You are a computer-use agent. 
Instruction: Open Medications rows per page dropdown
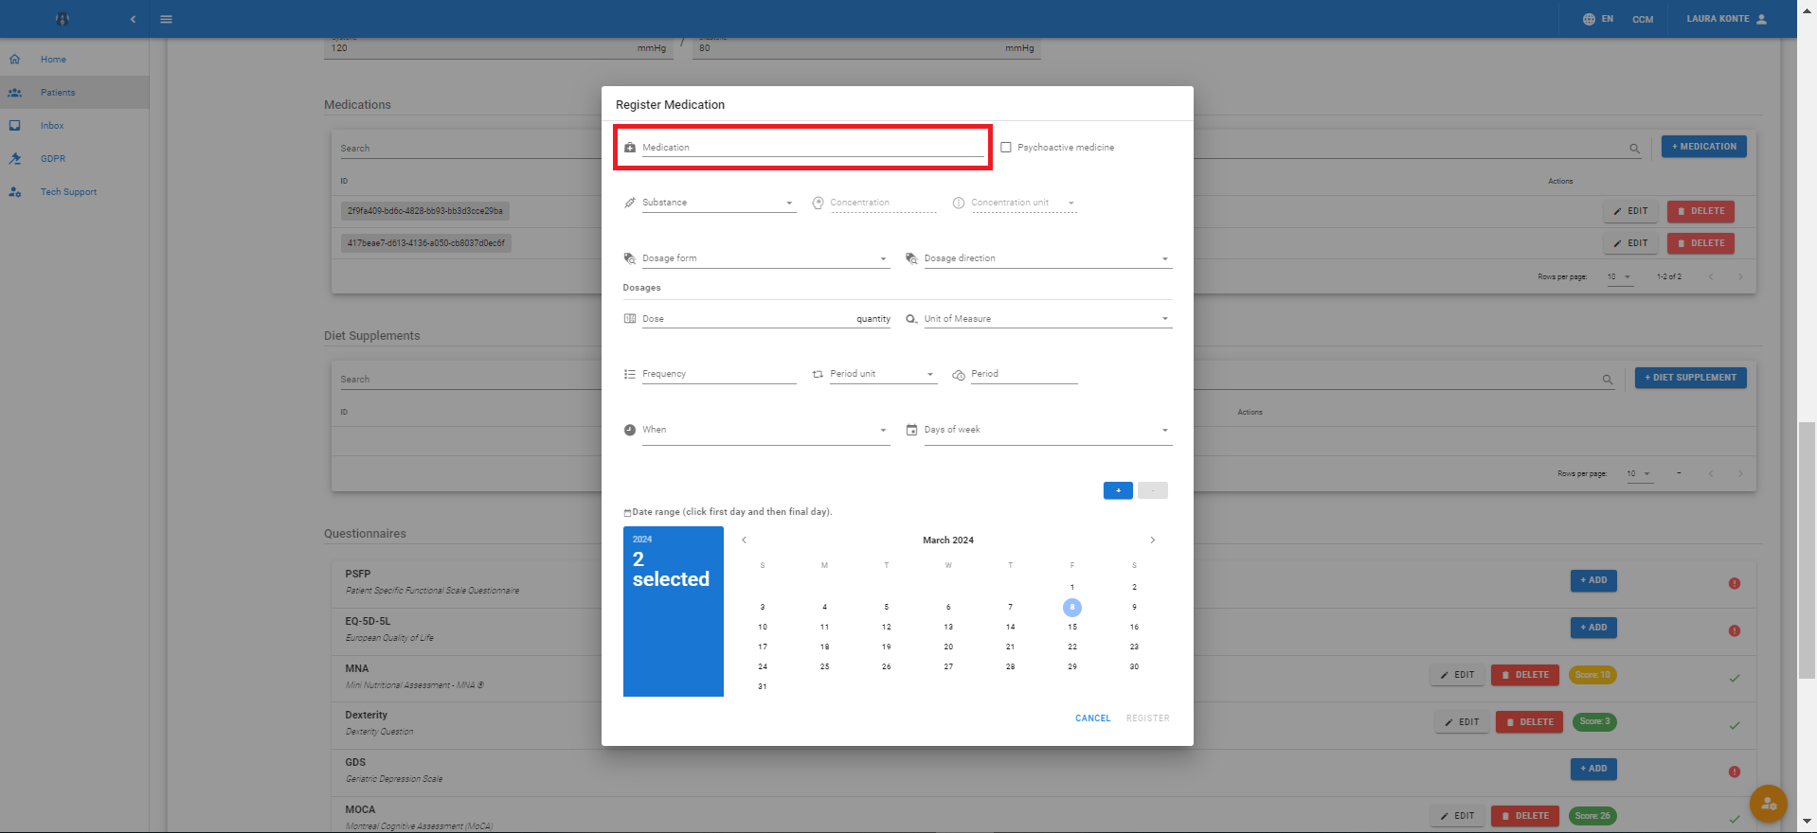click(1620, 277)
